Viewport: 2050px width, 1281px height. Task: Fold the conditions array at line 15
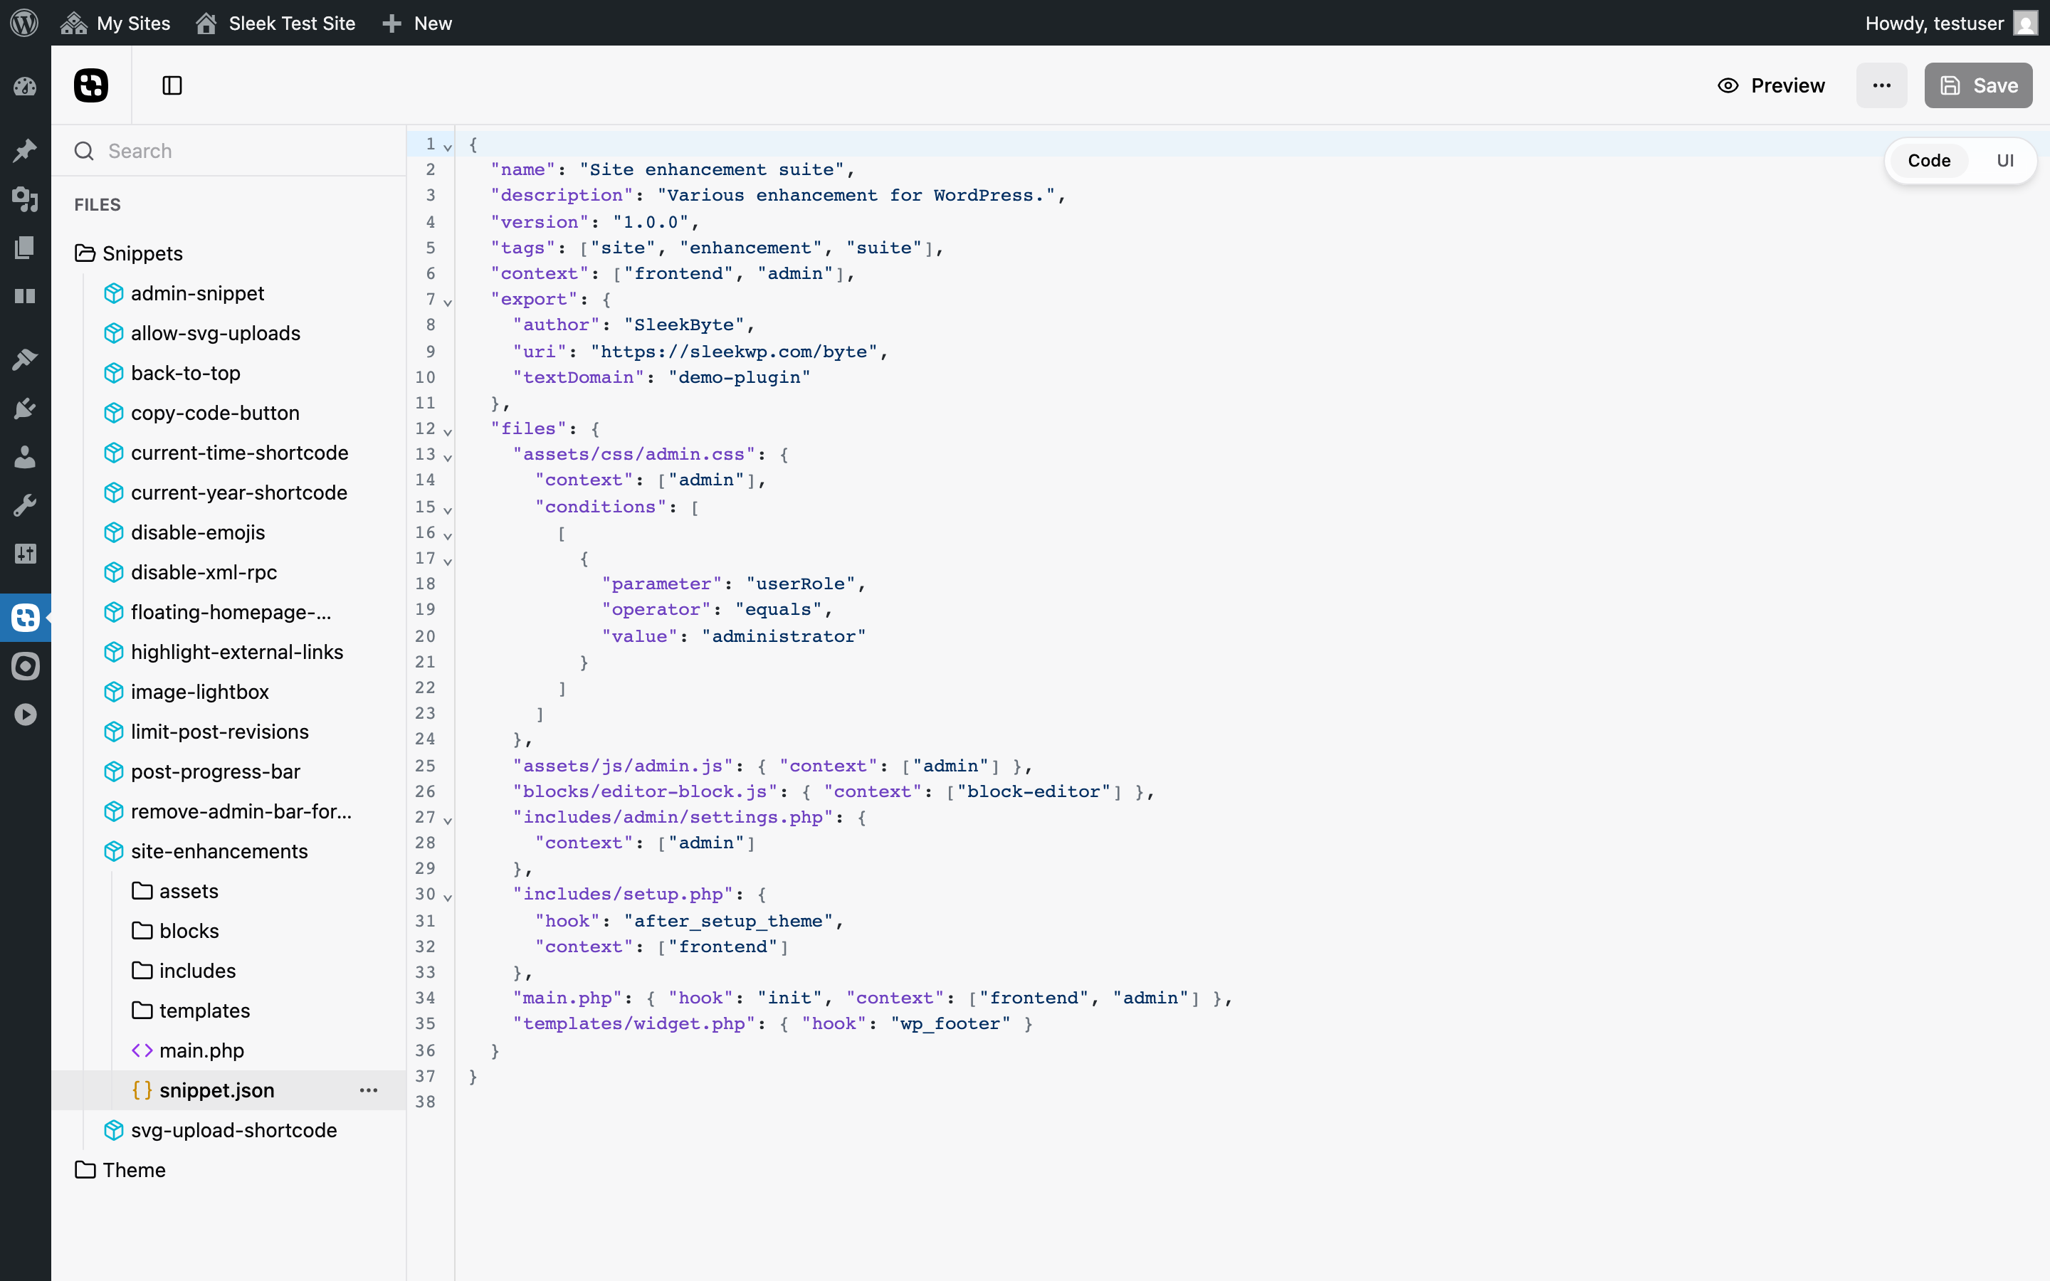tap(448, 509)
